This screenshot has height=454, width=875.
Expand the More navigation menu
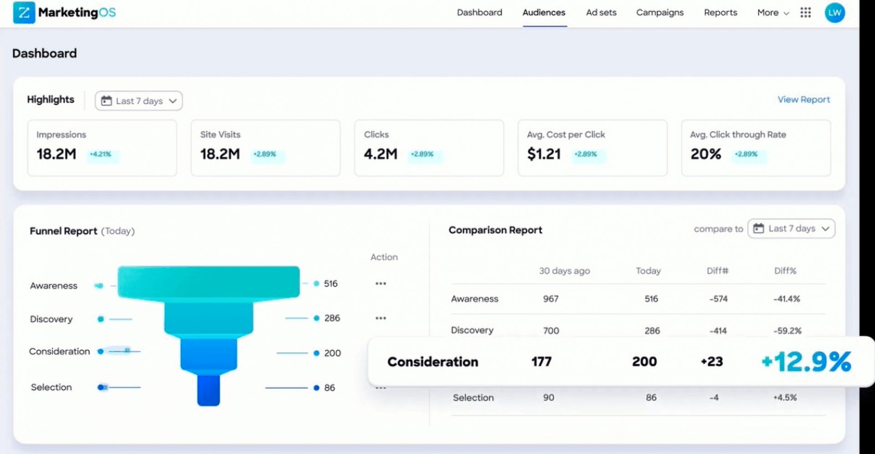(x=772, y=13)
